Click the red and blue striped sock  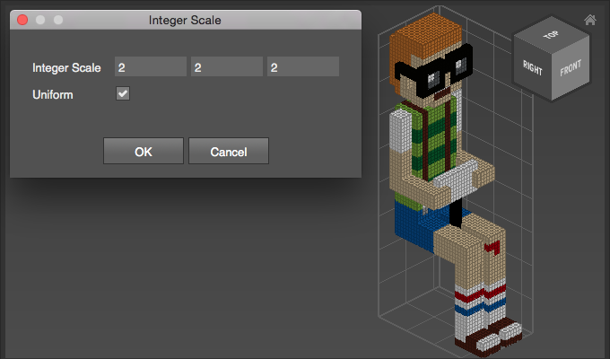tap(471, 302)
